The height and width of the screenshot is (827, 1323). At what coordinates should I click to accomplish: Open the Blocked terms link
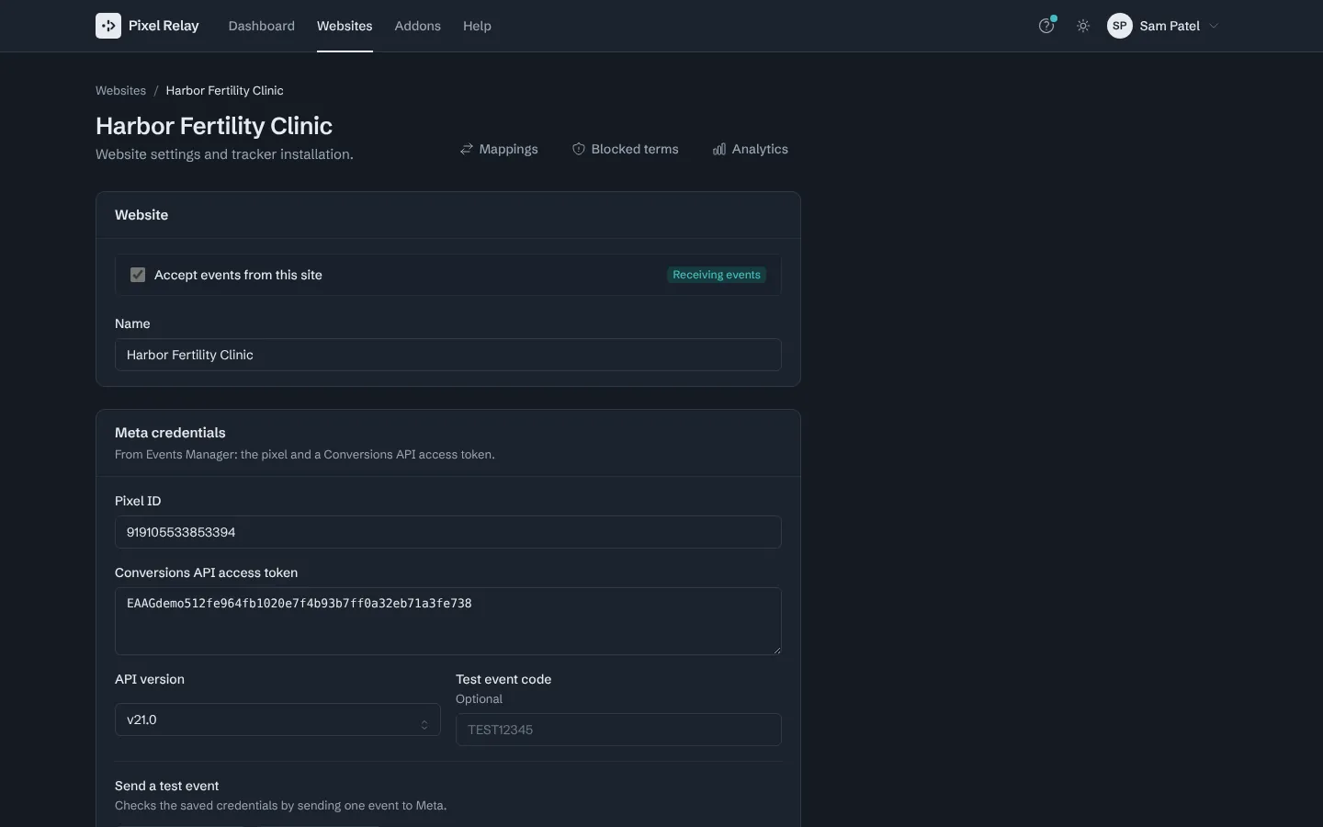(626, 149)
